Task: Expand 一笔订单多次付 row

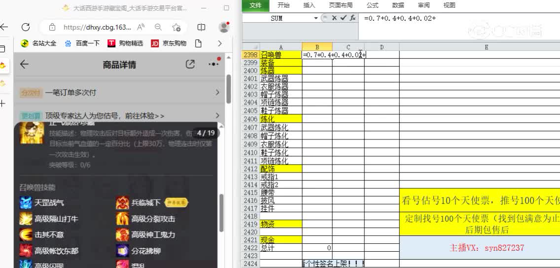Action: pos(120,93)
